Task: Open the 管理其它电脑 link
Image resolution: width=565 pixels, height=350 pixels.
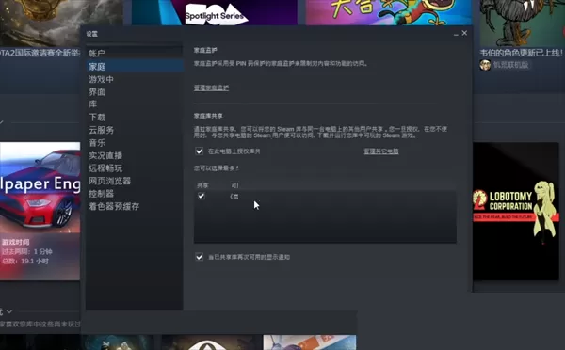Action: tap(380, 151)
